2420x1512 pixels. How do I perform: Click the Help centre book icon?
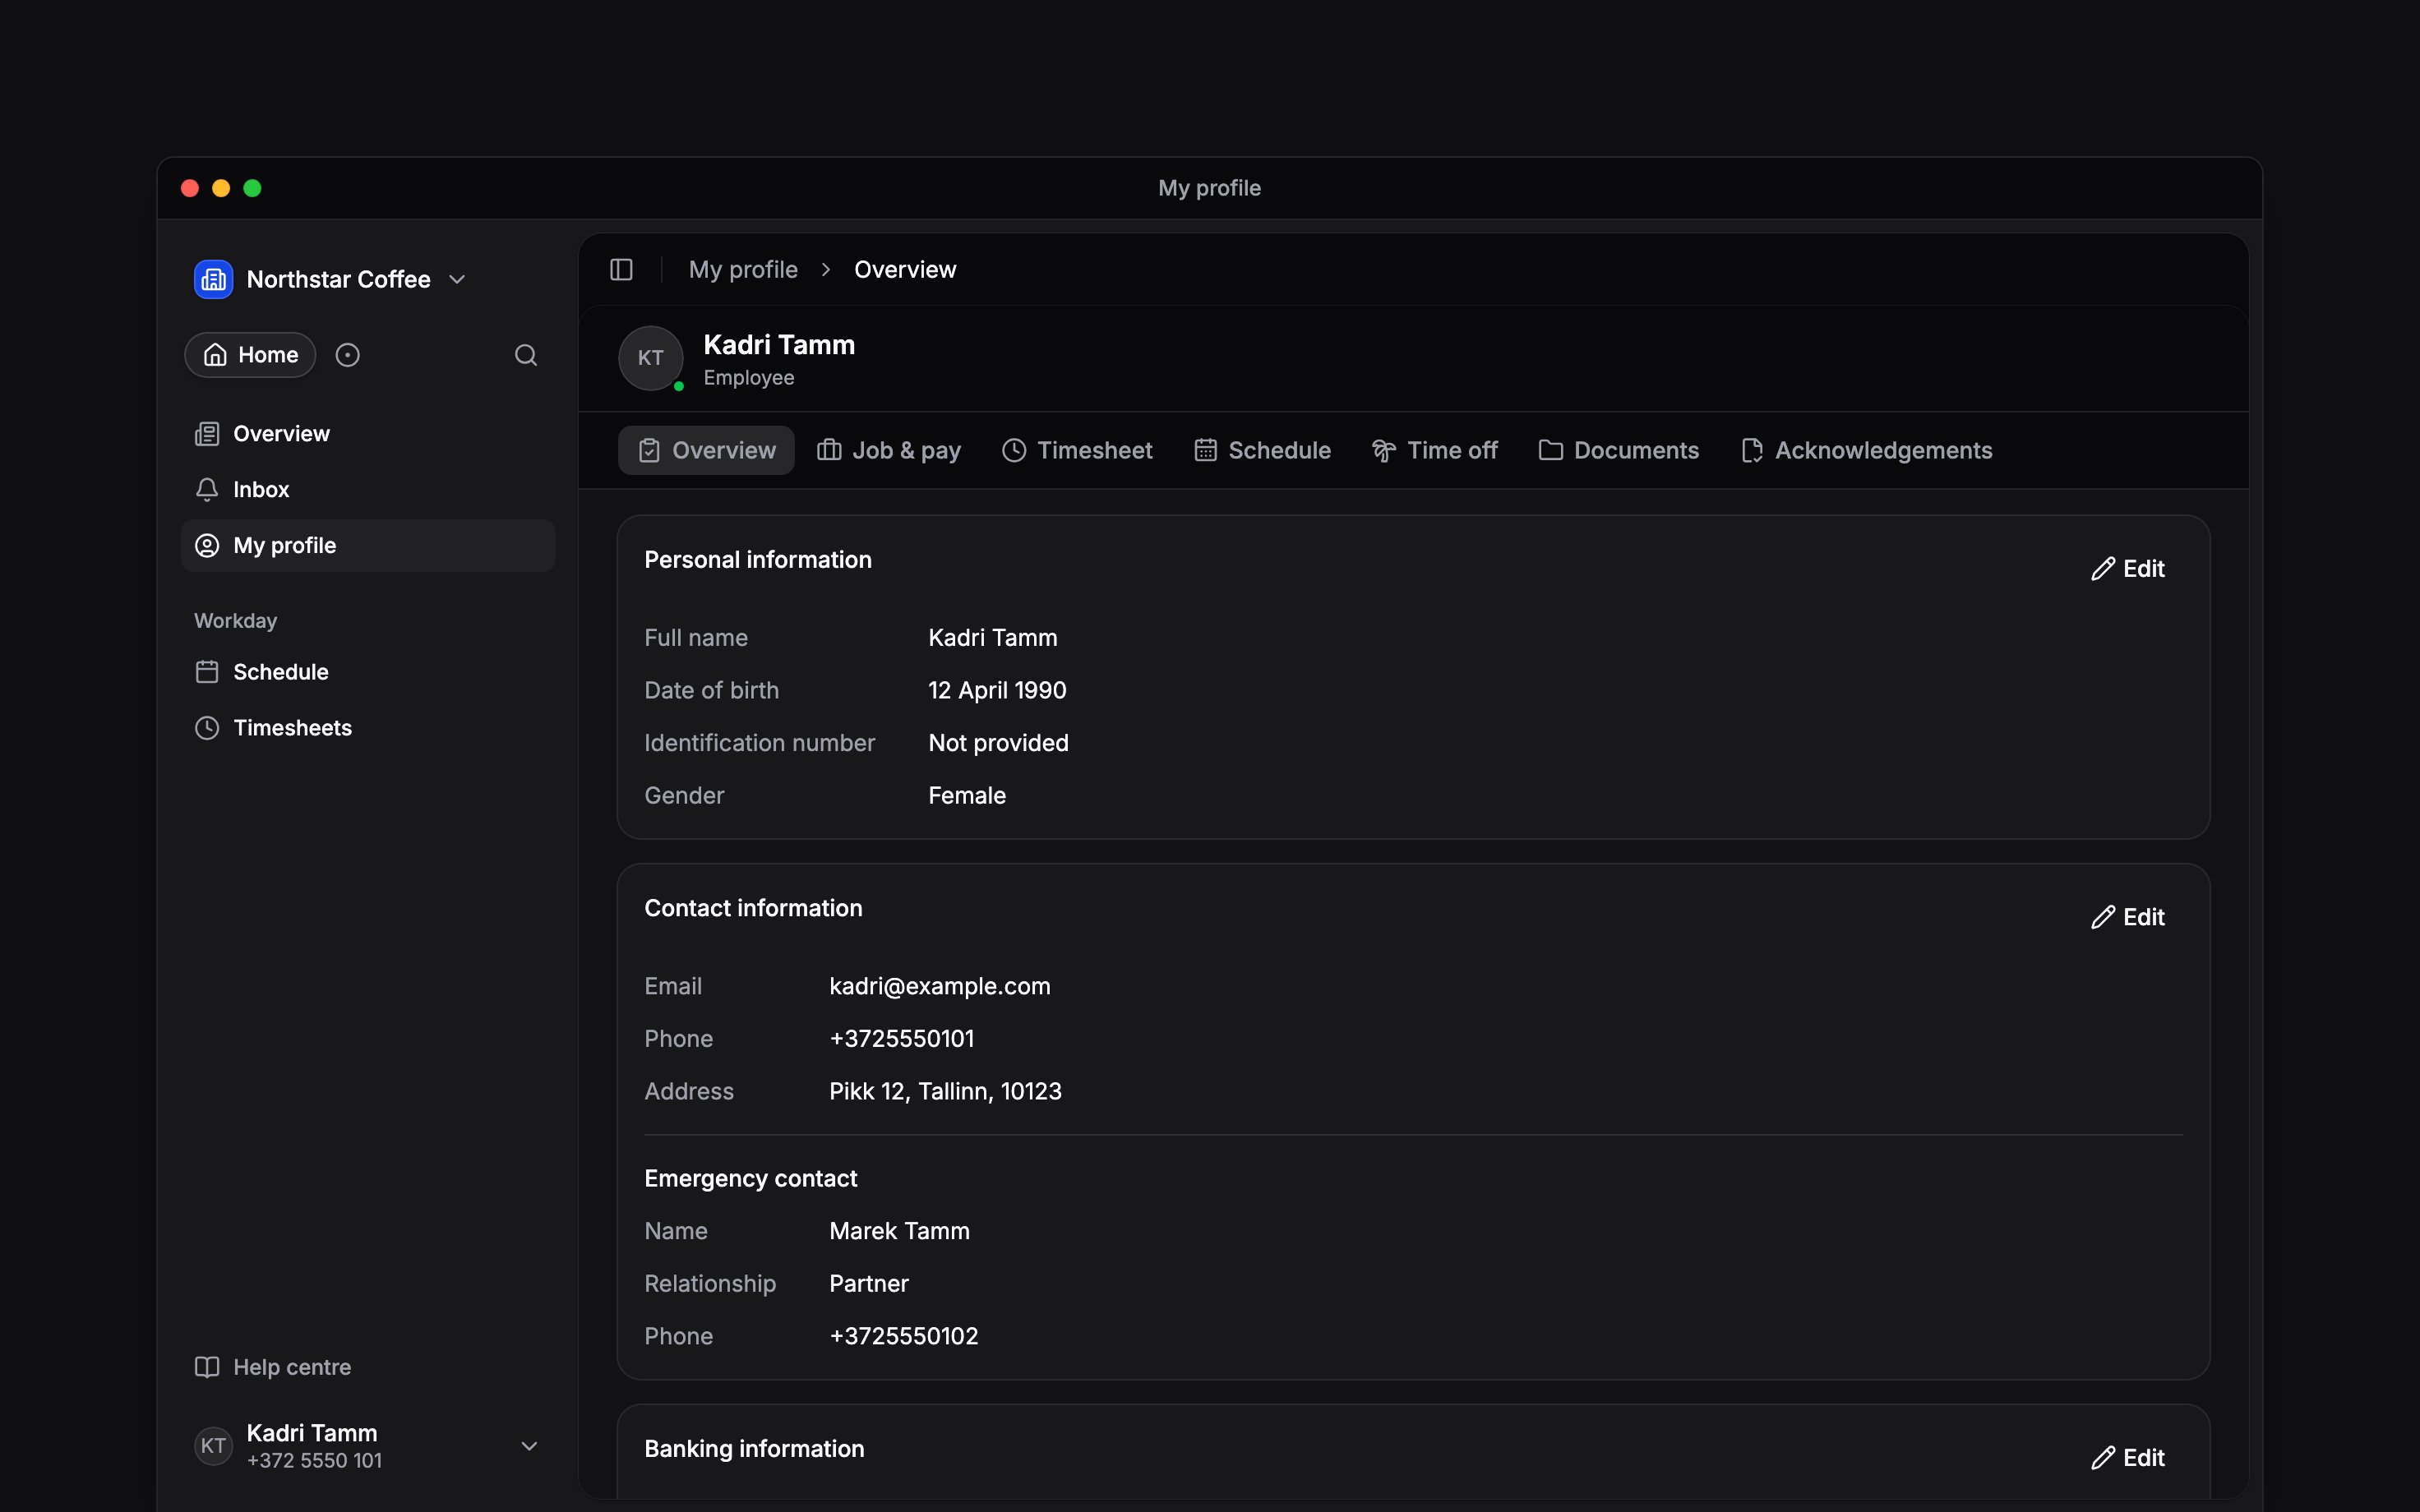click(x=207, y=1367)
